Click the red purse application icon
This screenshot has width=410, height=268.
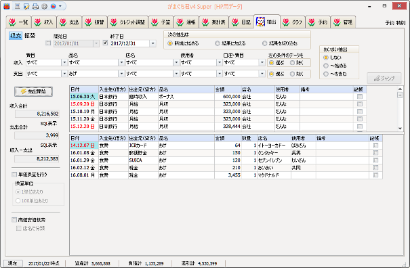[7, 6]
